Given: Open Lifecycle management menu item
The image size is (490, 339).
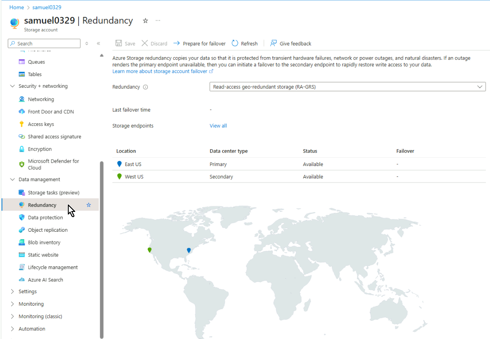Looking at the screenshot, I should pos(53,267).
